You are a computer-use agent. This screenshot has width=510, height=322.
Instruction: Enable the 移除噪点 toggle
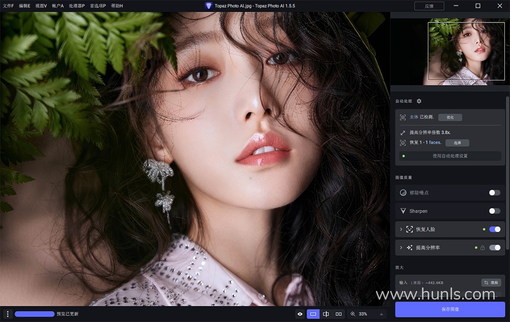494,193
